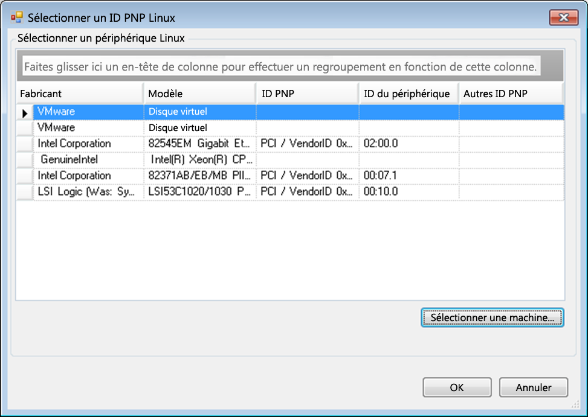The height and width of the screenshot is (417, 588).
Task: Click the Sélectionner une machine button
Action: pos(492,317)
